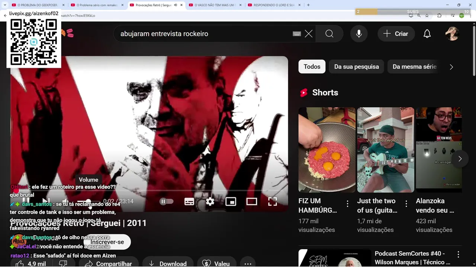Open the Shorts section header icon

[304, 93]
